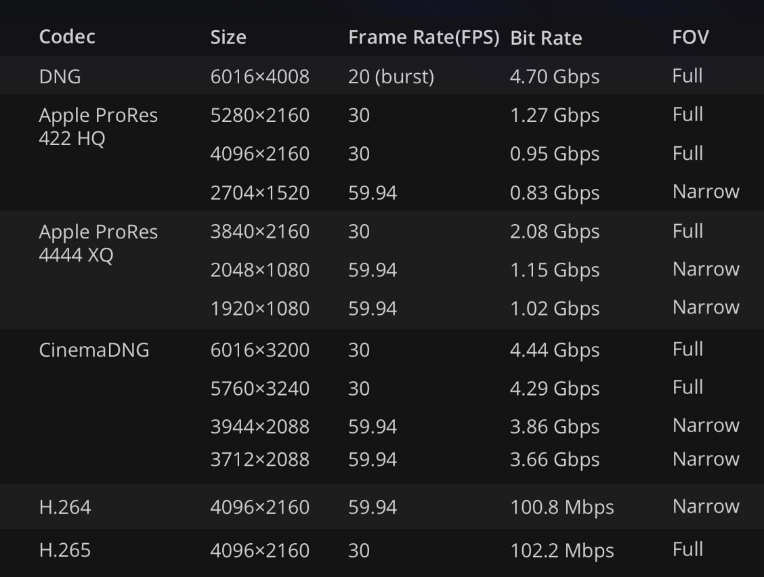Click 4096×2160 in the H.265 row
The width and height of the screenshot is (764, 577).
pyautogui.click(x=259, y=551)
